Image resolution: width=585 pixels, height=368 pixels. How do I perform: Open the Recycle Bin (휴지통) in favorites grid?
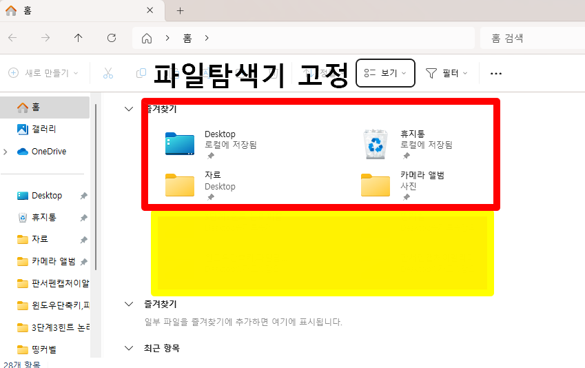click(x=376, y=145)
